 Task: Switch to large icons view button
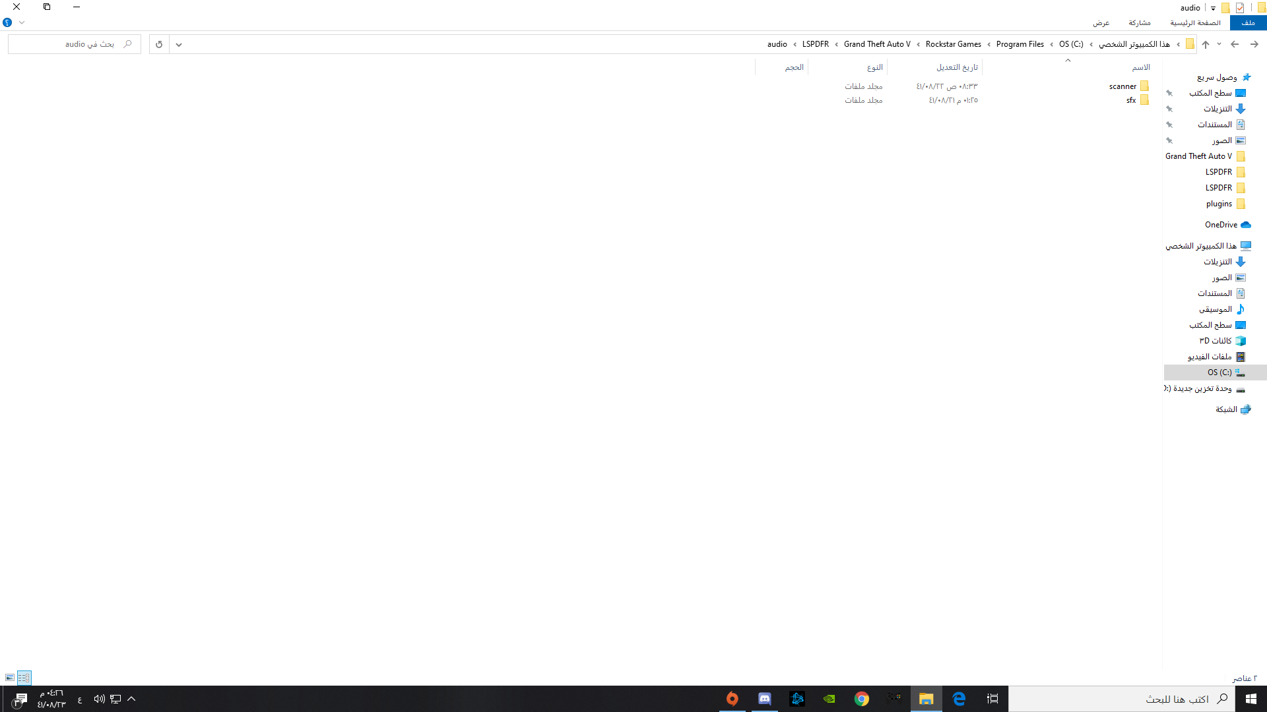[x=10, y=678]
